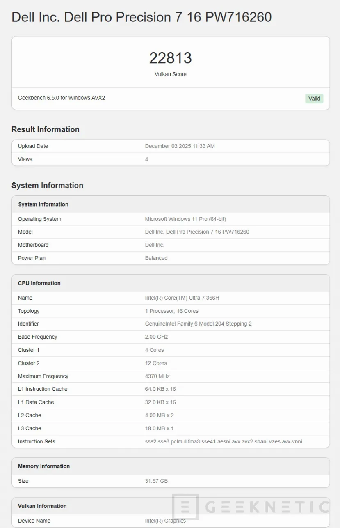Click the Geeknetic watermark logo icon
340x528 pixels.
[185, 507]
